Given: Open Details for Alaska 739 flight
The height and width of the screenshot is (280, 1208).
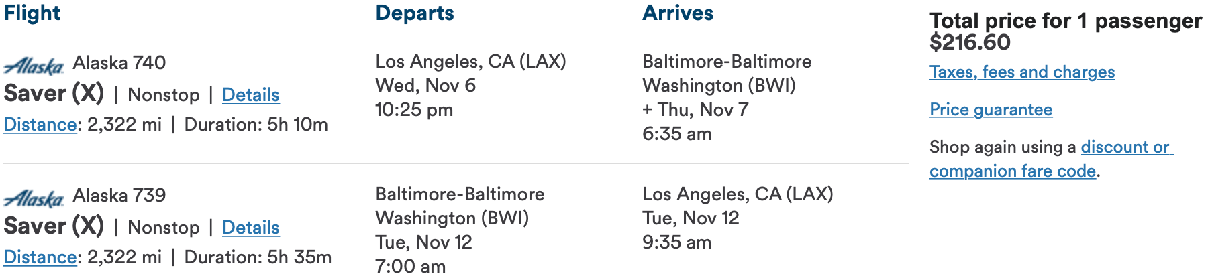Looking at the screenshot, I should (250, 228).
